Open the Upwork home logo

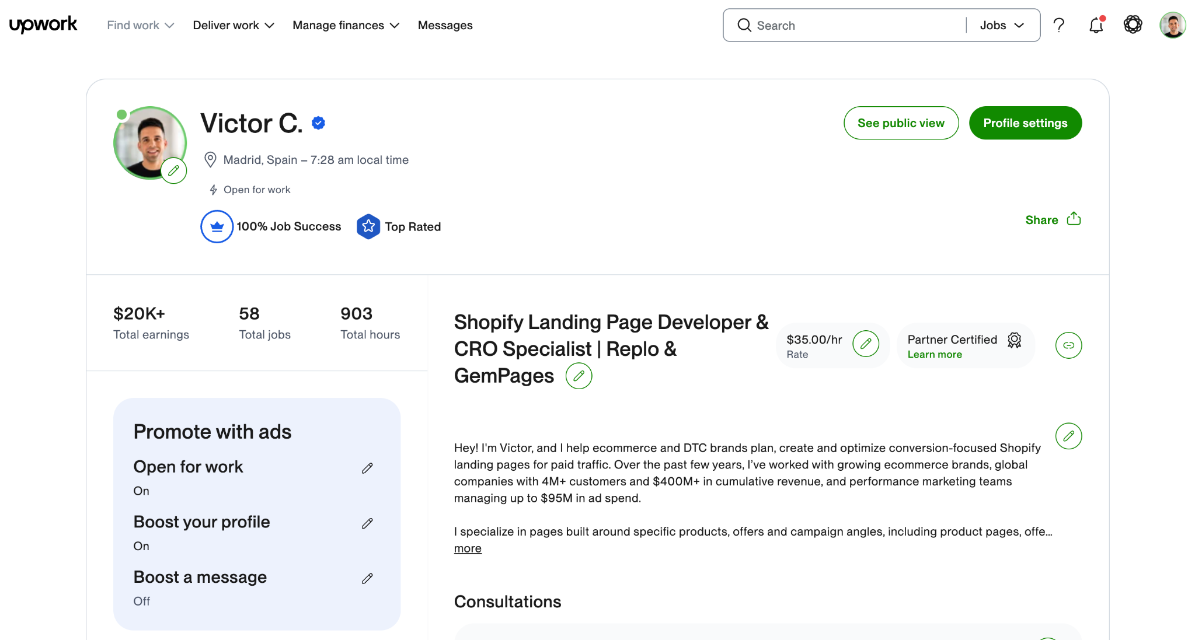pos(43,25)
